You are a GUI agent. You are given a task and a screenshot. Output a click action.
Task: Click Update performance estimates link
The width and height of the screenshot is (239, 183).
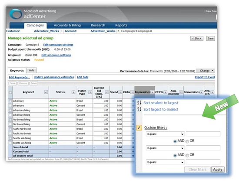(53, 77)
